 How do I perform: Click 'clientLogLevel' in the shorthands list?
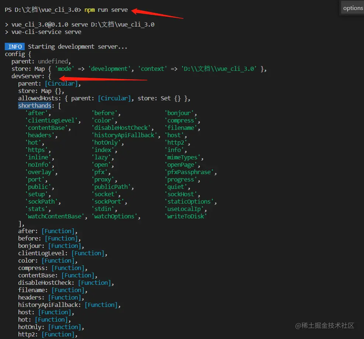tap(51, 121)
